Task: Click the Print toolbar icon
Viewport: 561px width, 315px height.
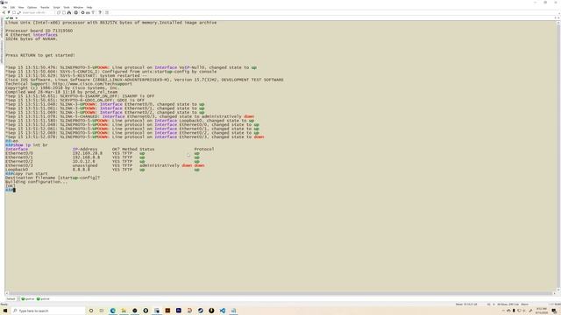Action: coord(76,12)
